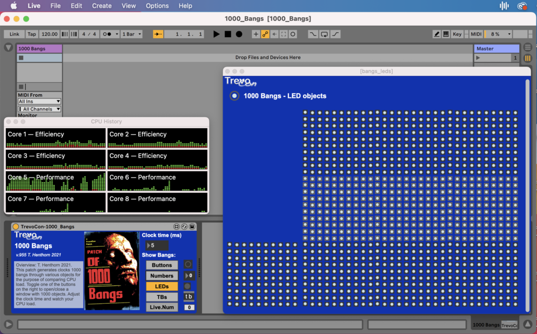Click the track Clip Stop square button
The height and width of the screenshot is (334, 537).
21,87
